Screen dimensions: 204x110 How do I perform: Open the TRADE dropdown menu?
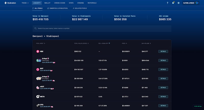25,3
